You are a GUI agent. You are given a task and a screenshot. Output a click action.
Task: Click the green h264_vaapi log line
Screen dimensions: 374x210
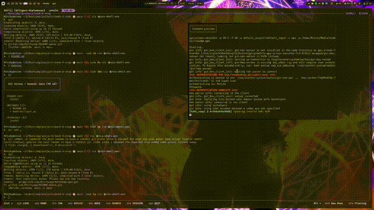[x=230, y=111]
